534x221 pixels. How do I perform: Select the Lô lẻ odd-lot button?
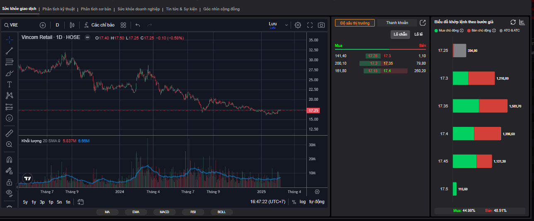coord(419,34)
